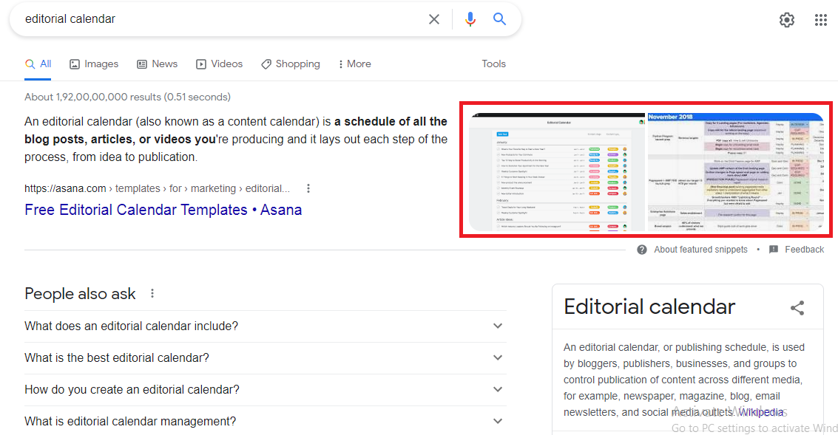Switch to the Videos tab
838x435 pixels.
click(x=219, y=64)
